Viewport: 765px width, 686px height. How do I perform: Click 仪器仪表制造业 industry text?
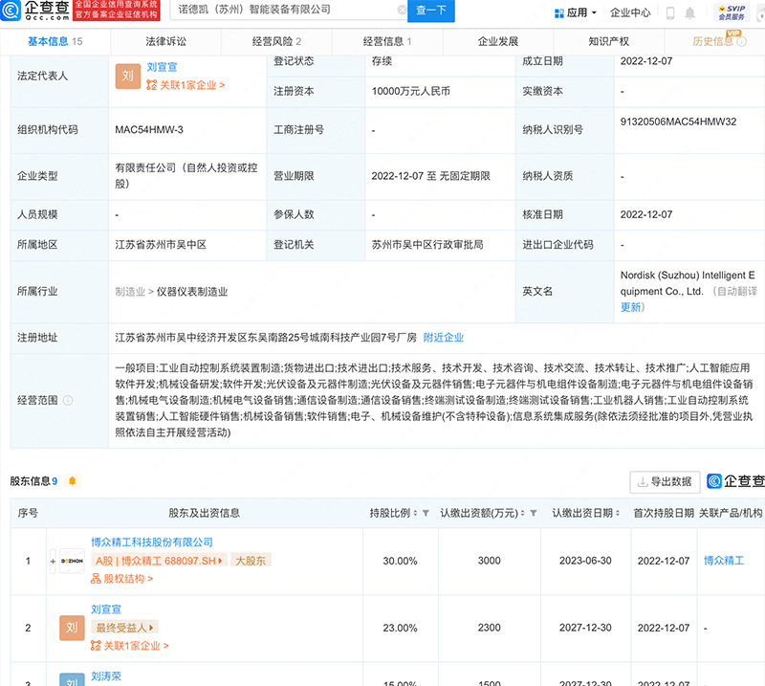pos(192,292)
